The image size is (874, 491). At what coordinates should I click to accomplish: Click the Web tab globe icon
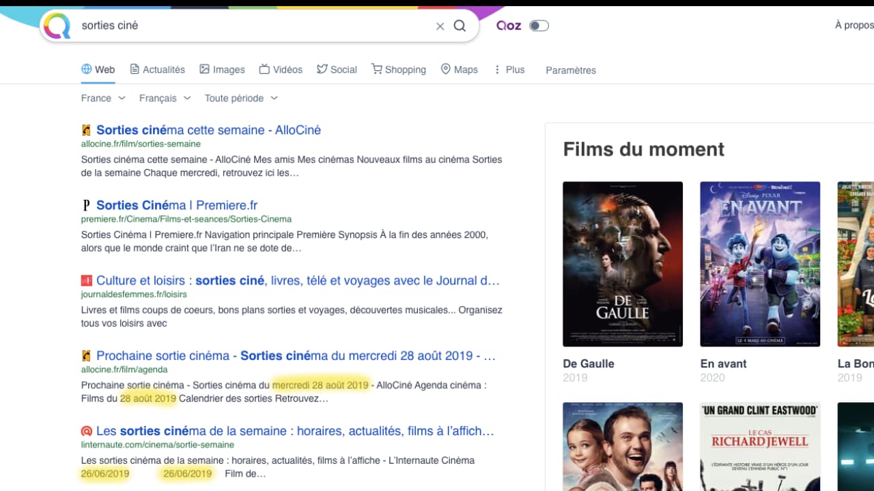pyautogui.click(x=86, y=69)
